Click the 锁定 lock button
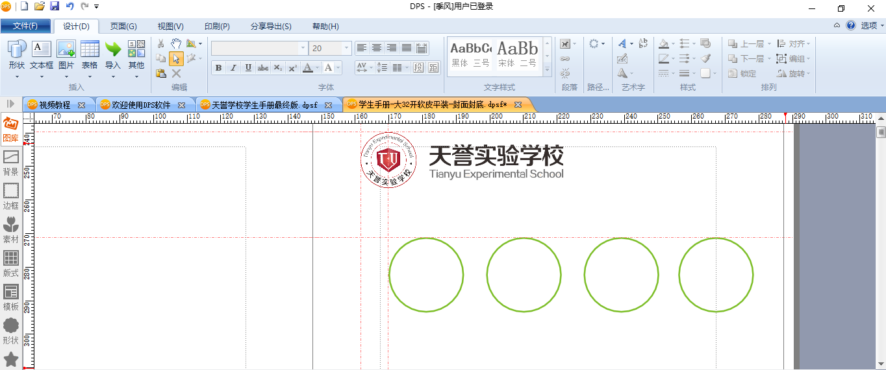 point(742,73)
